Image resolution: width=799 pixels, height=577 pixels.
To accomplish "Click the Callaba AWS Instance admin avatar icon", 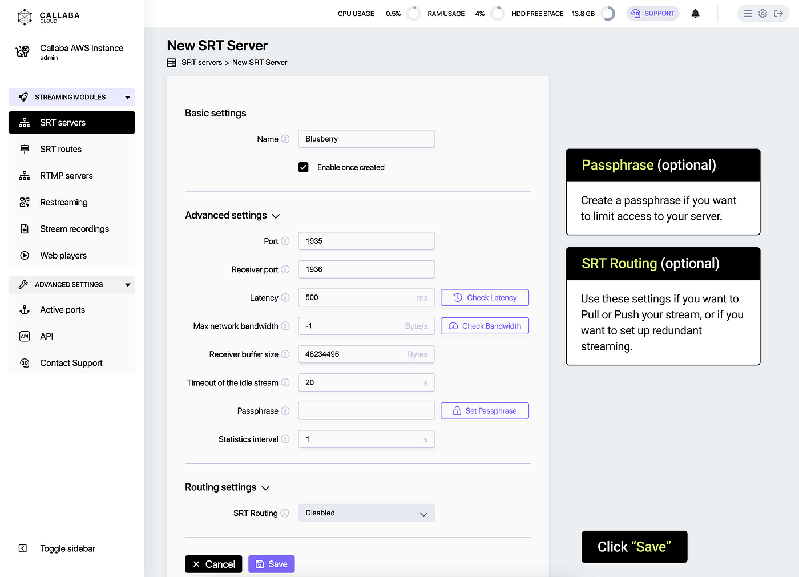I will point(23,51).
